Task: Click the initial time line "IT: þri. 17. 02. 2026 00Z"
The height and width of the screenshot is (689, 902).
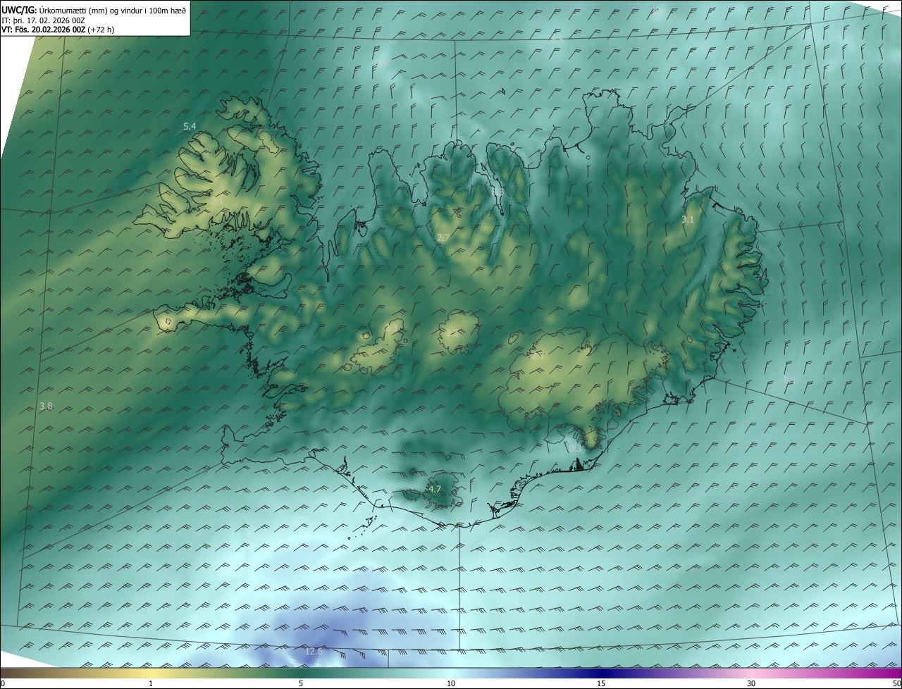Action: (43, 20)
